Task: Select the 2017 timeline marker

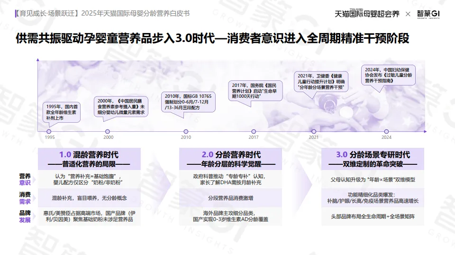Action: click(x=254, y=132)
